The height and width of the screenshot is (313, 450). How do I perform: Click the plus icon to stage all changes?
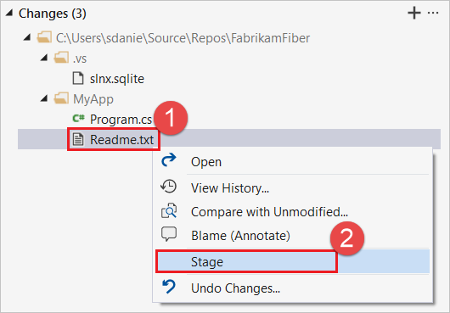point(414,14)
